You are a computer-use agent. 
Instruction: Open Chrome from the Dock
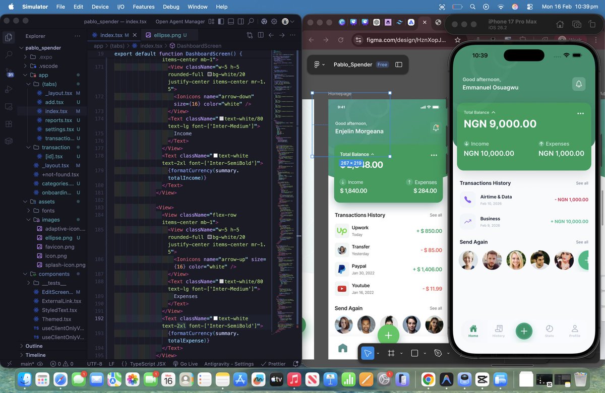coord(428,379)
